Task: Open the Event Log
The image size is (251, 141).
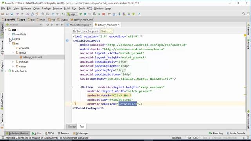Action: [216, 133]
